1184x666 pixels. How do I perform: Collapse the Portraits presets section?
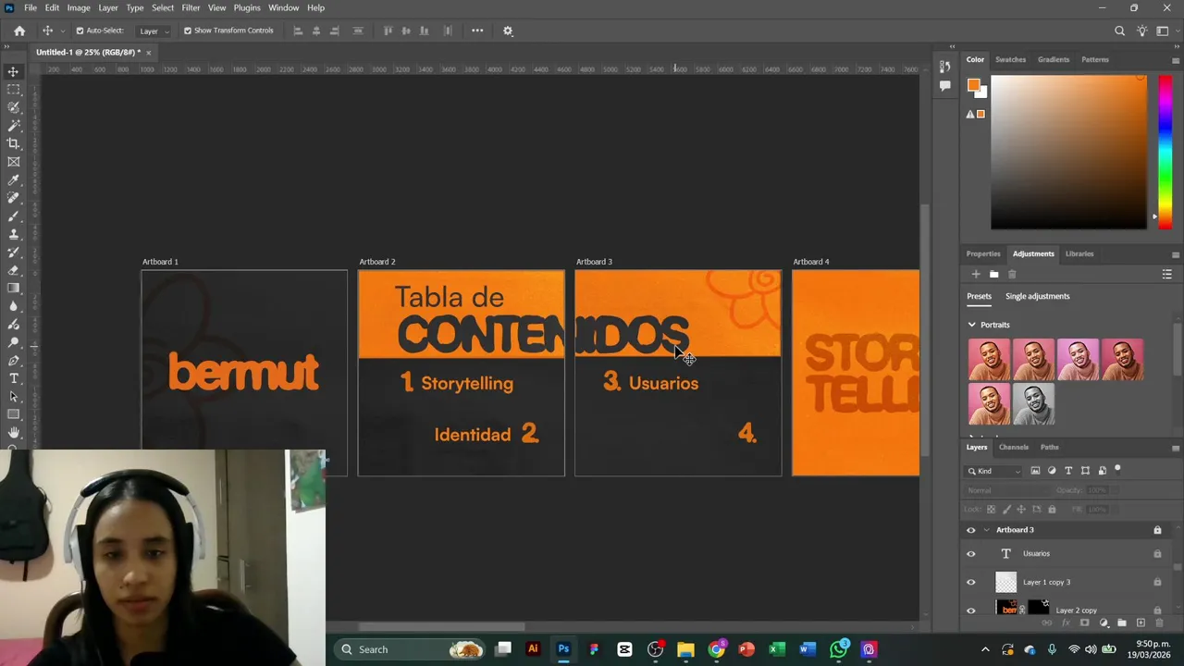coord(971,325)
